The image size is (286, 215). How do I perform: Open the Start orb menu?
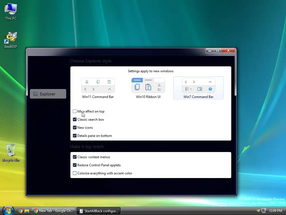click(8, 211)
